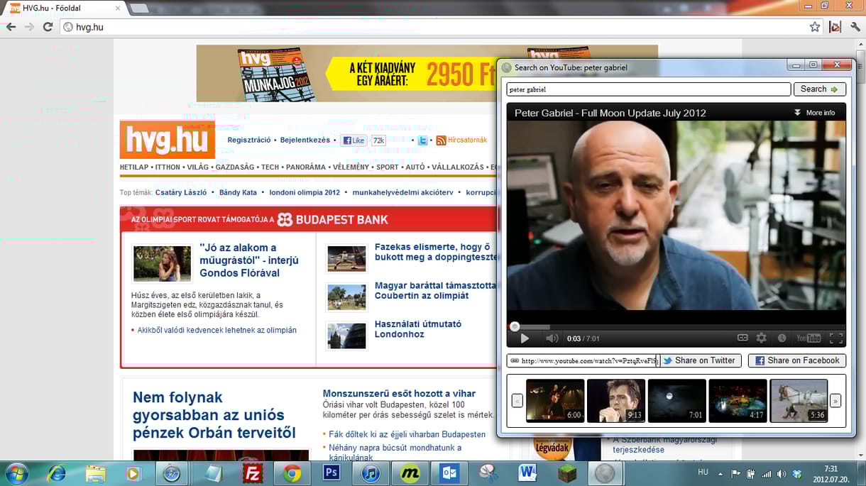Open Microsoft Word from the taskbar
This screenshot has height=486, width=866.
527,473
